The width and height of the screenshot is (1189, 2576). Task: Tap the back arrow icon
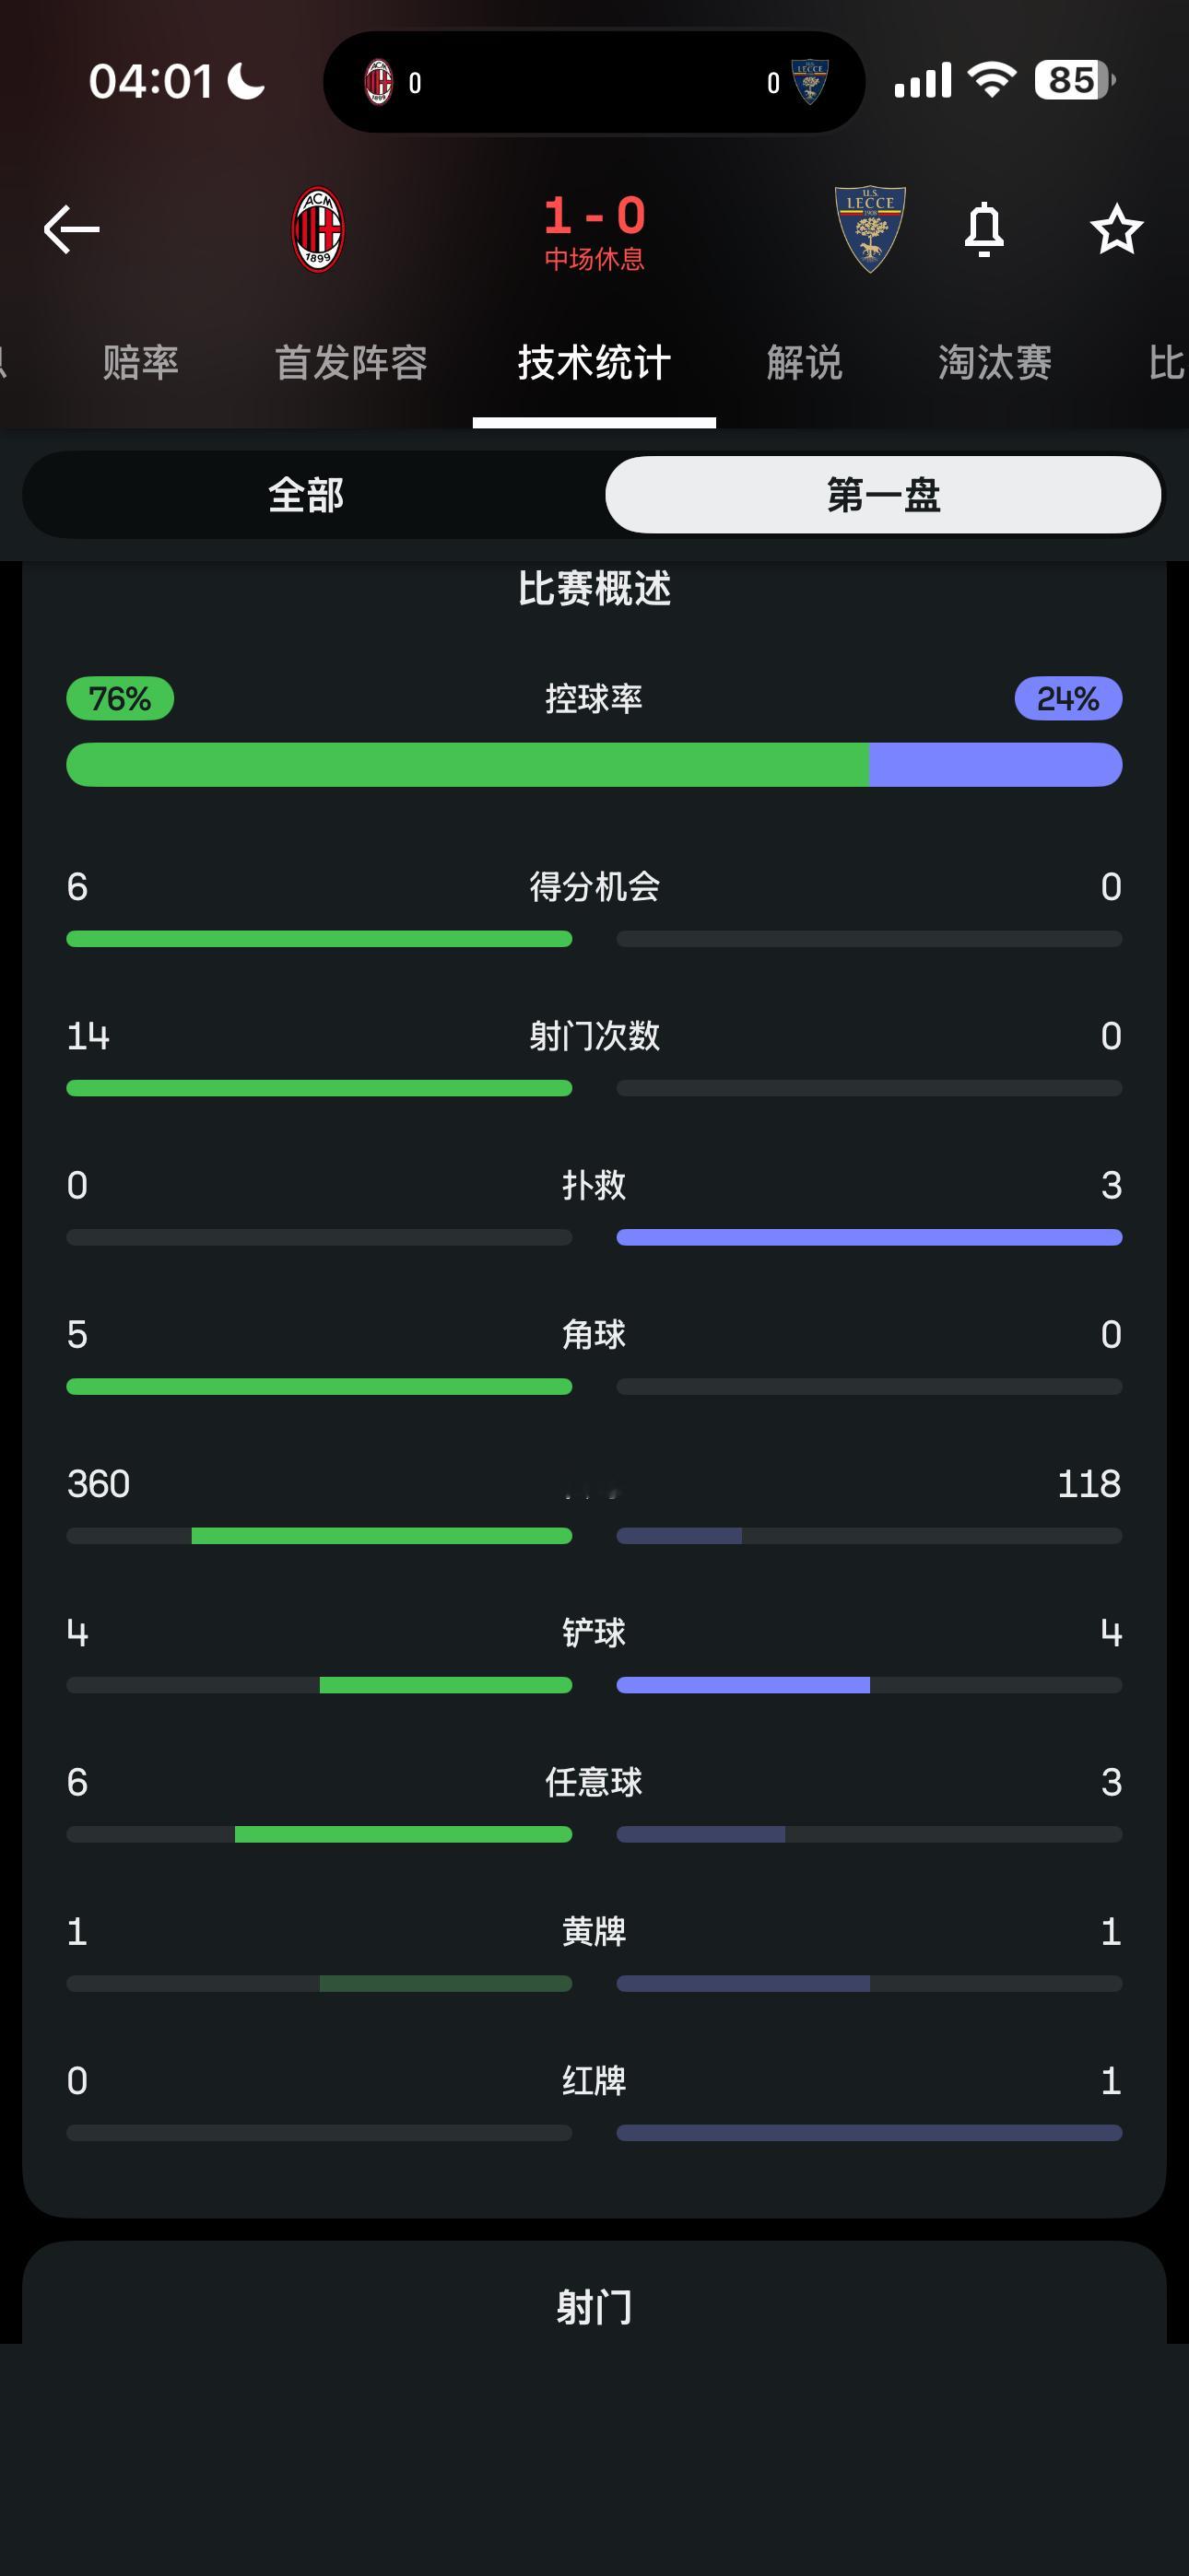pos(72,229)
